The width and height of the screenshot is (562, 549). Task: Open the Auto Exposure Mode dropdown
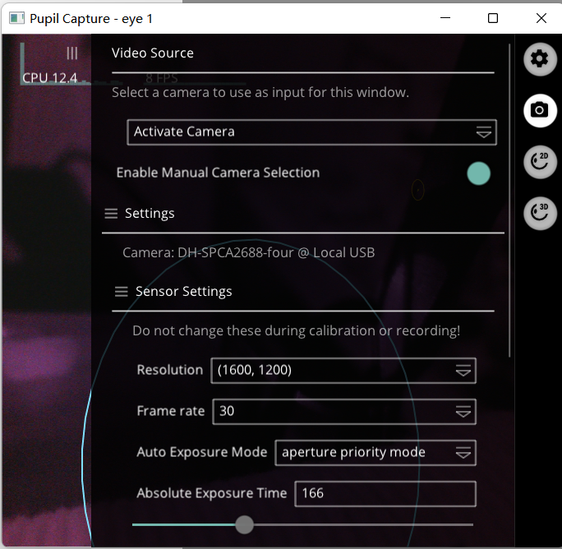[x=375, y=453]
